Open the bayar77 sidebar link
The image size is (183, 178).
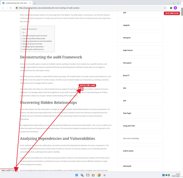[x=126, y=75]
